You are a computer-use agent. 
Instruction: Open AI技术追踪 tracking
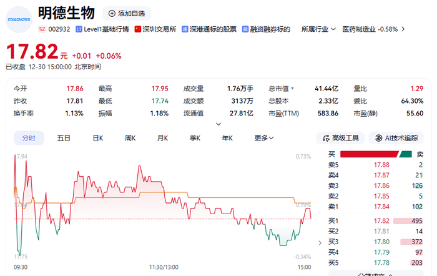pyautogui.click(x=396, y=138)
